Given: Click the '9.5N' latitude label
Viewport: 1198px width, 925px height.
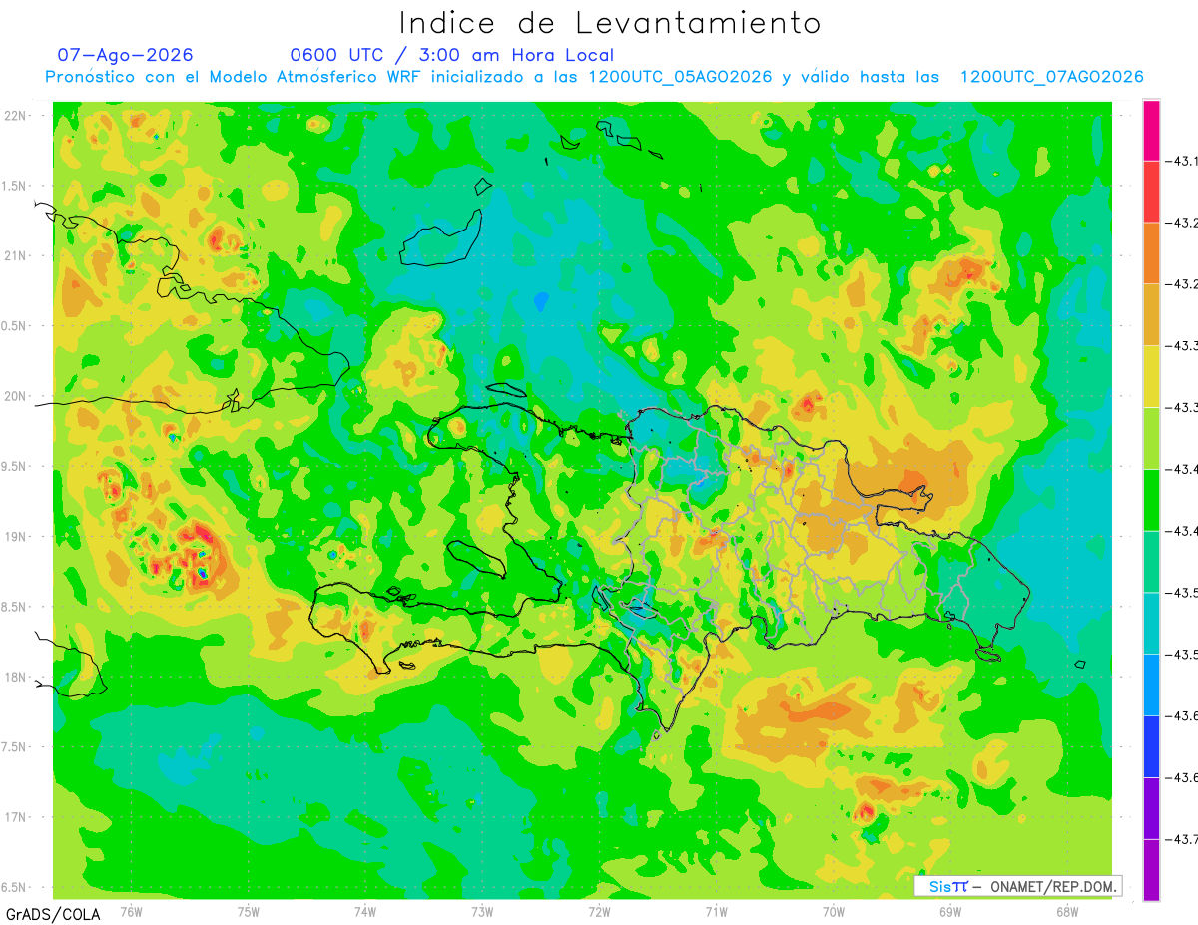Looking at the screenshot, I should 15,467.
